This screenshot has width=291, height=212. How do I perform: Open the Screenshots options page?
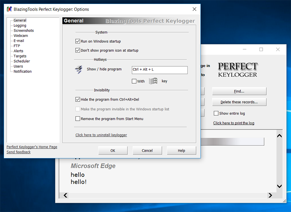(x=24, y=30)
